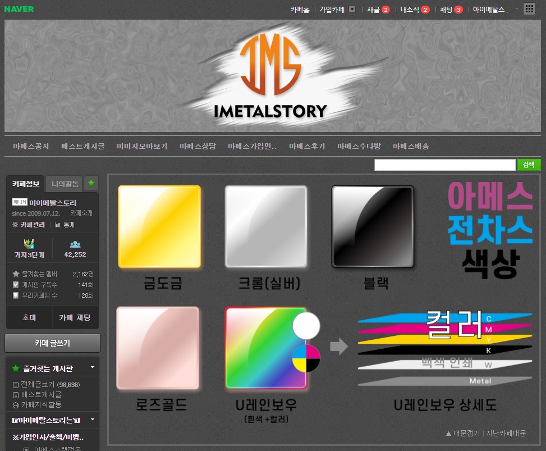Switch to the 나의활동 tab
Viewport: 546px width, 451px height.
tap(65, 184)
